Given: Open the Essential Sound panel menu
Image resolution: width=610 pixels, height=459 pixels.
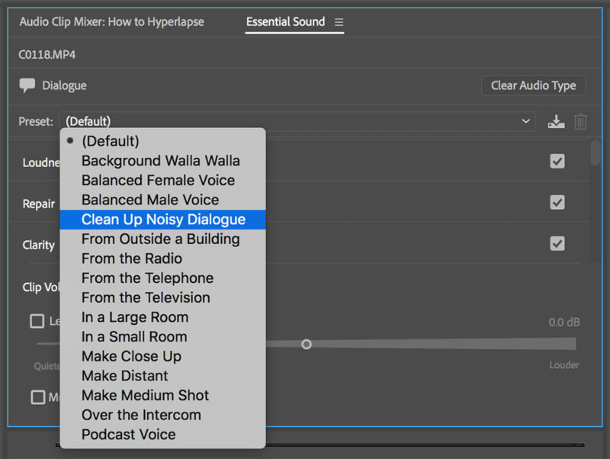Looking at the screenshot, I should pyautogui.click(x=339, y=22).
